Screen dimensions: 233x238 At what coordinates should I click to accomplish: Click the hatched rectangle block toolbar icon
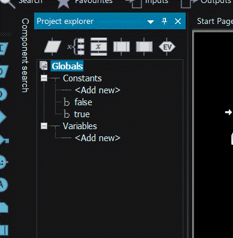pos(144,47)
